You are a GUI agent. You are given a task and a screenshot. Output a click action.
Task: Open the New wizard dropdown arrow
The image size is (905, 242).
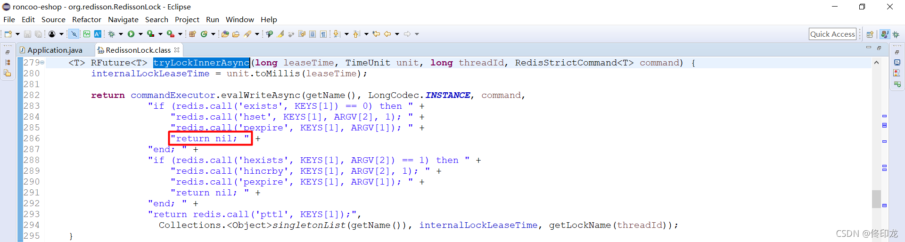click(x=17, y=34)
